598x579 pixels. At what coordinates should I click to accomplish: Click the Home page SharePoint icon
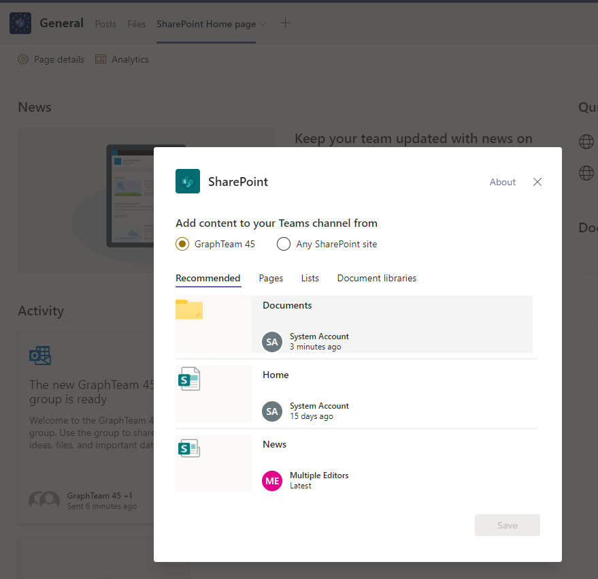[x=189, y=379]
